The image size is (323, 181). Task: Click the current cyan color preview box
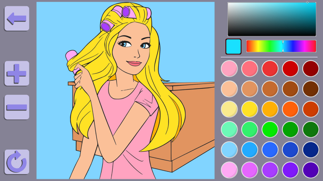point(233,46)
